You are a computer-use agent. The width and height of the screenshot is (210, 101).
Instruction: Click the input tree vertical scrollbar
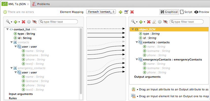pyautogui.click(x=81, y=61)
